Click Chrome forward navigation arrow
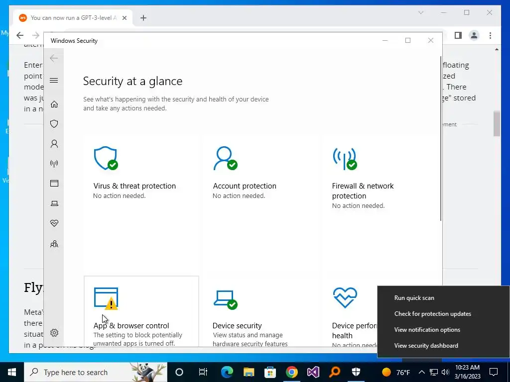 [36, 35]
